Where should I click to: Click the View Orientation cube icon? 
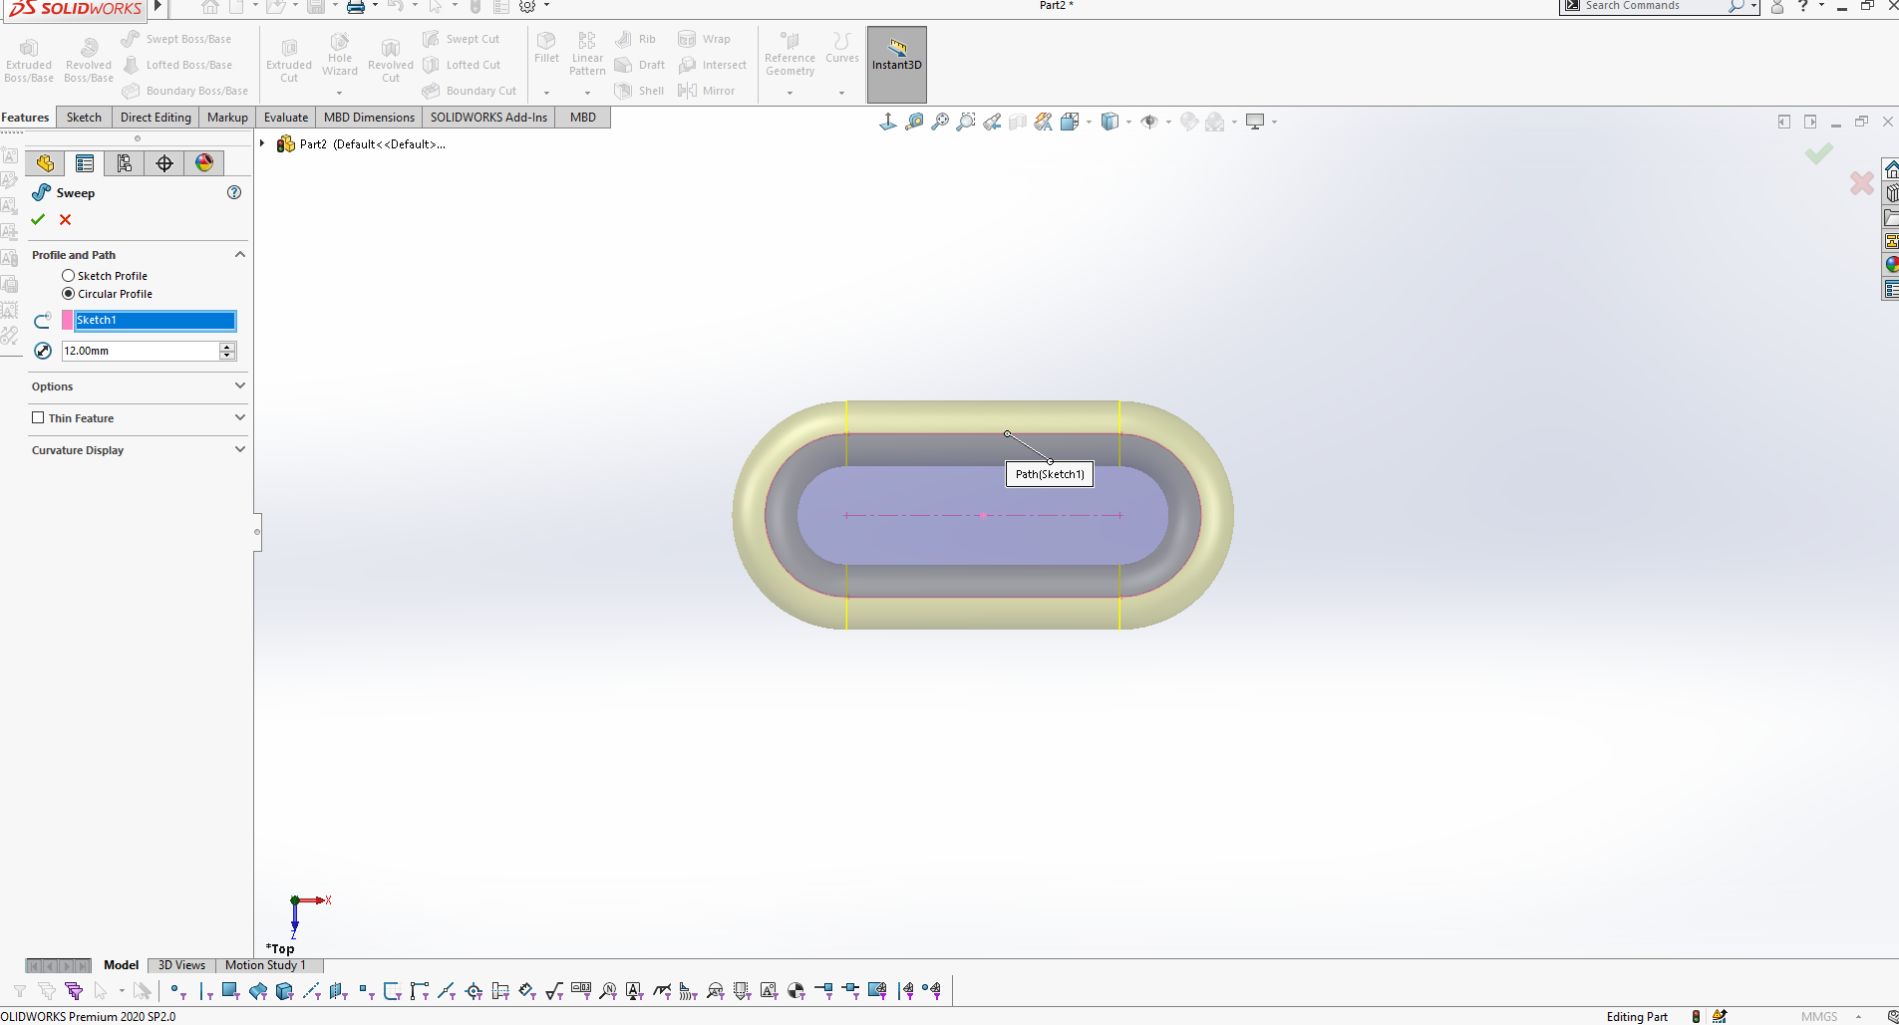1070,122
